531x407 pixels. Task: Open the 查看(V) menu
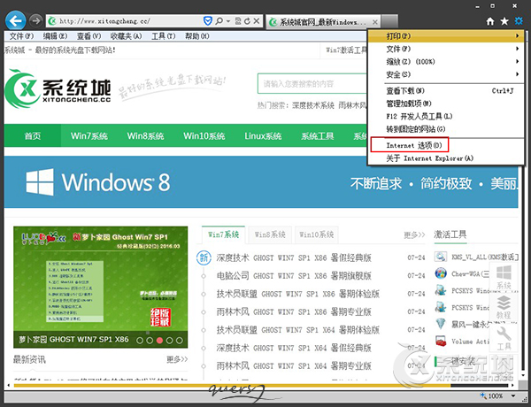(88, 36)
